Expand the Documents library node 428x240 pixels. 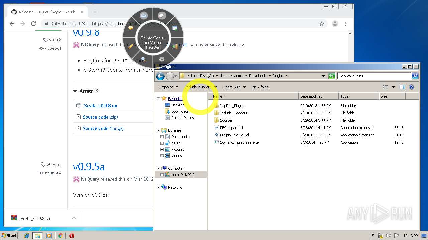click(162, 137)
